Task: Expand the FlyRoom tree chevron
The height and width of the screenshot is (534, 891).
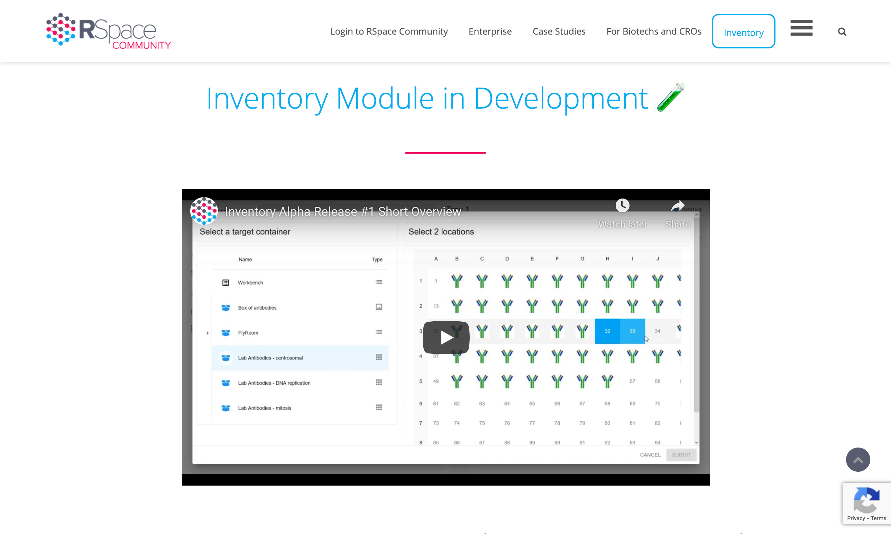Action: pyautogui.click(x=207, y=333)
